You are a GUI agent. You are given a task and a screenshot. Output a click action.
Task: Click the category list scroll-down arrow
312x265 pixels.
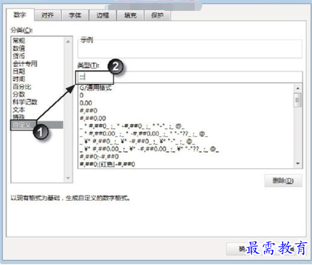coord(68,178)
